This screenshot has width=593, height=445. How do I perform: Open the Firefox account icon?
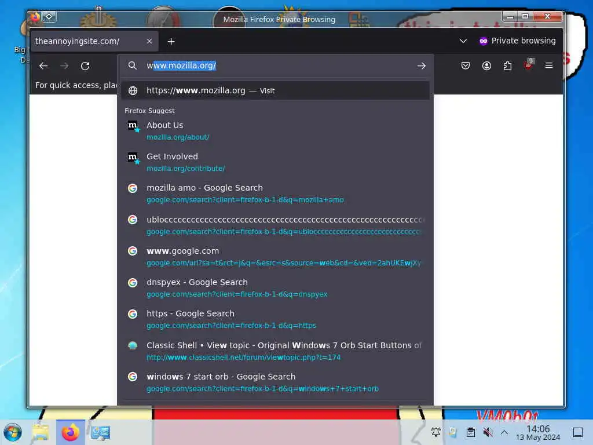point(486,66)
